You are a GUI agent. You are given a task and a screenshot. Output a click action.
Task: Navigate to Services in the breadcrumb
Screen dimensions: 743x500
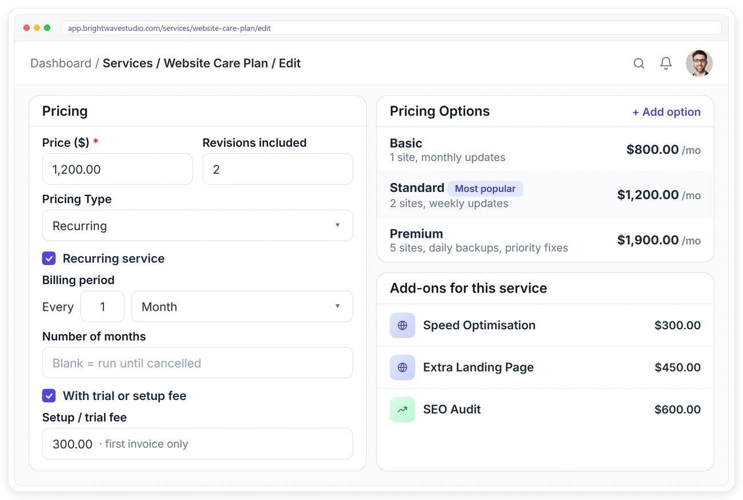tap(127, 63)
